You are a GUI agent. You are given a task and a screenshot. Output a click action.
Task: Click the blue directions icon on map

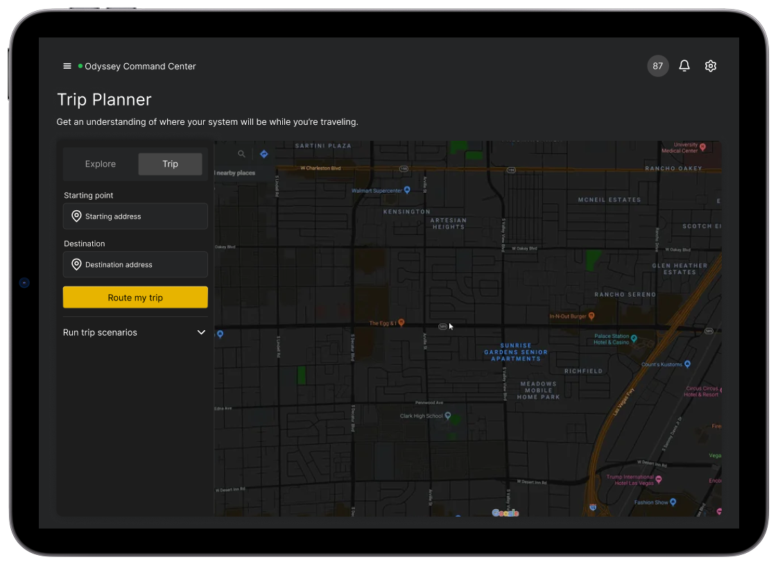pos(263,154)
